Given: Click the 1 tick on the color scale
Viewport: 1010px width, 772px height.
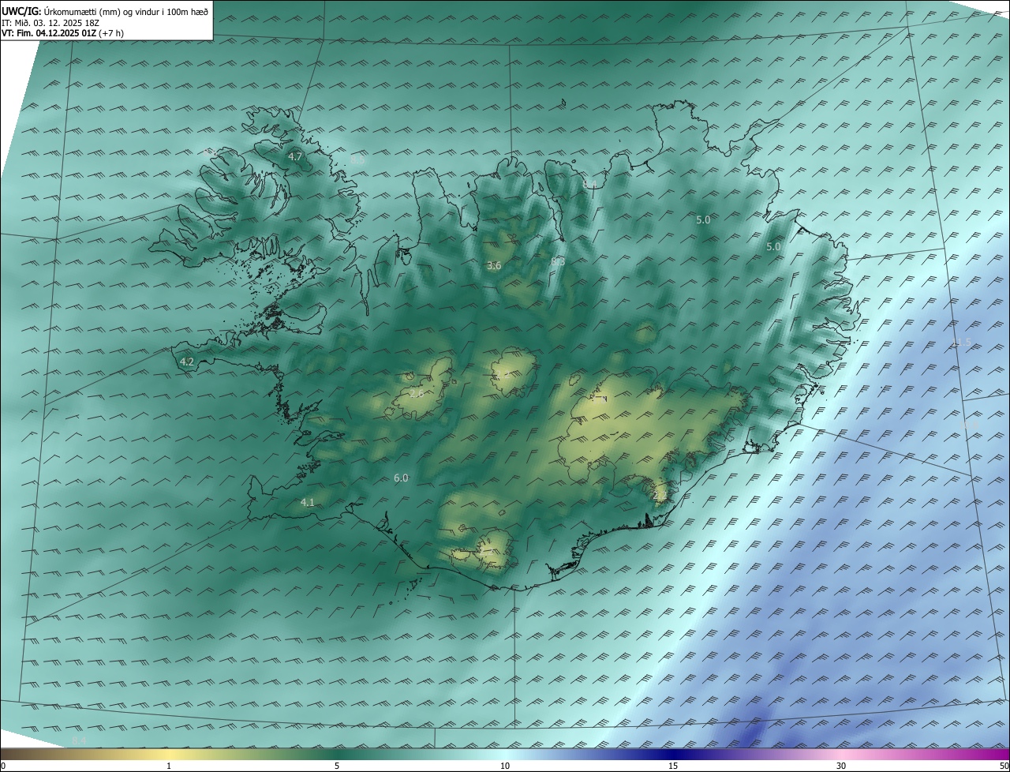Looking at the screenshot, I should click(x=169, y=766).
